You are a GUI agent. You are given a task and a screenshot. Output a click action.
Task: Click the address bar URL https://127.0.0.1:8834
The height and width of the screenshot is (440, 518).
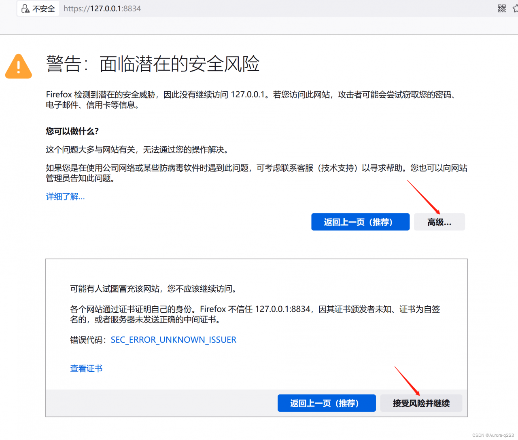tap(102, 8)
